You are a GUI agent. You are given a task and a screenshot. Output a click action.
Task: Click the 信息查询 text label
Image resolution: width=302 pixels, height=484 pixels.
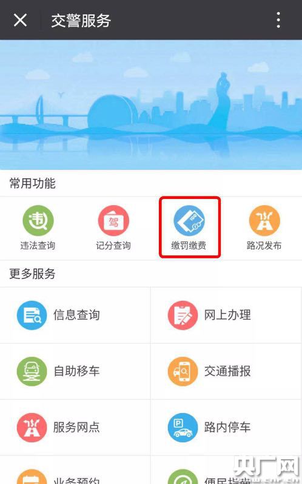pos(76,315)
